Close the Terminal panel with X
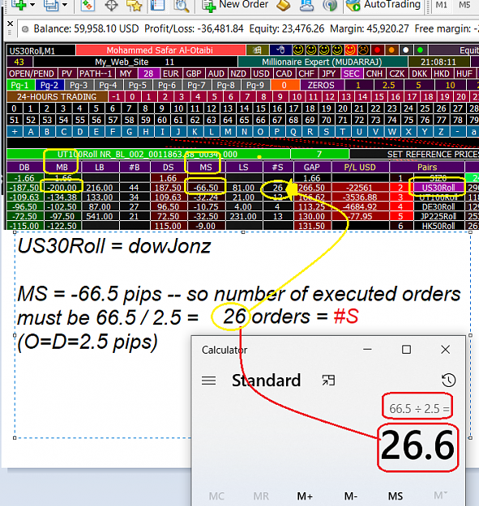Viewport: 479px width, 506px height. pos(10,23)
